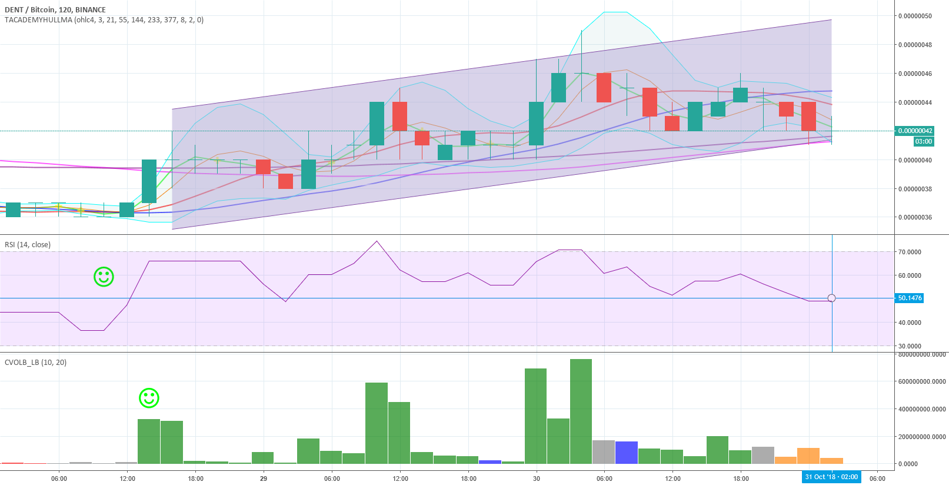949x485 pixels.
Task: Click the 31 Oct '18 02:00 time label
Action: 831,477
